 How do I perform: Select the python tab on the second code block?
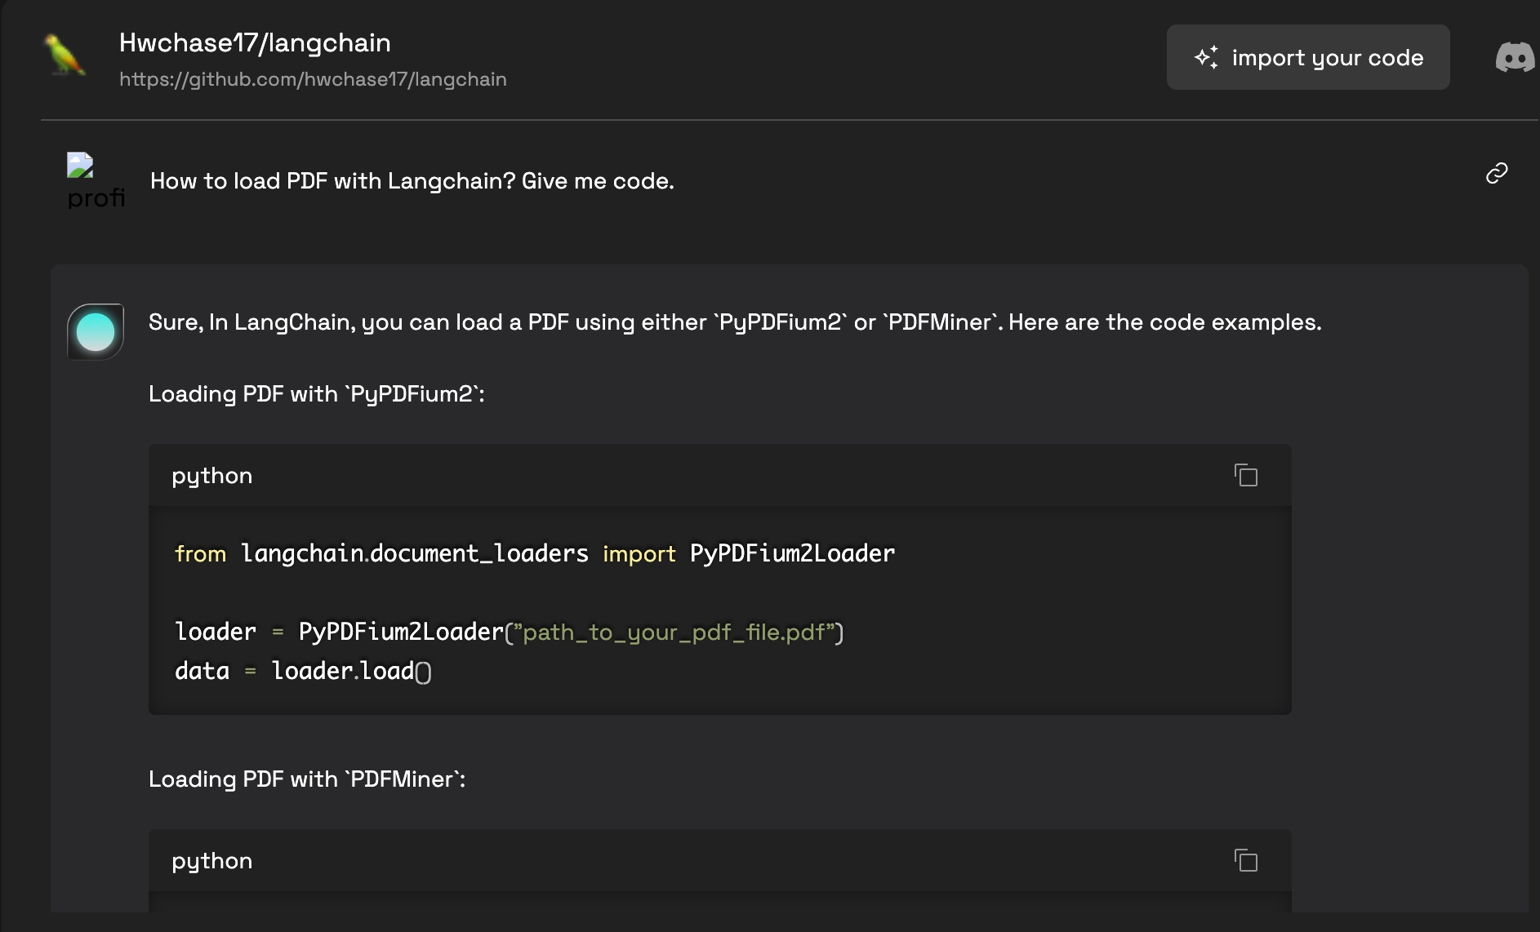point(211,860)
